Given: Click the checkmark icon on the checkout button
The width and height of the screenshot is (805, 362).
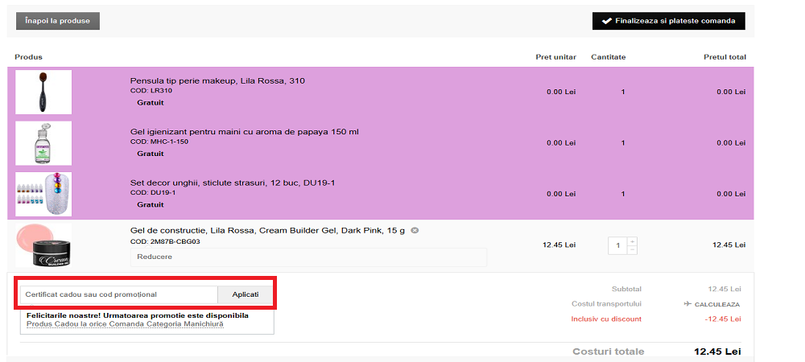Looking at the screenshot, I should (606, 21).
